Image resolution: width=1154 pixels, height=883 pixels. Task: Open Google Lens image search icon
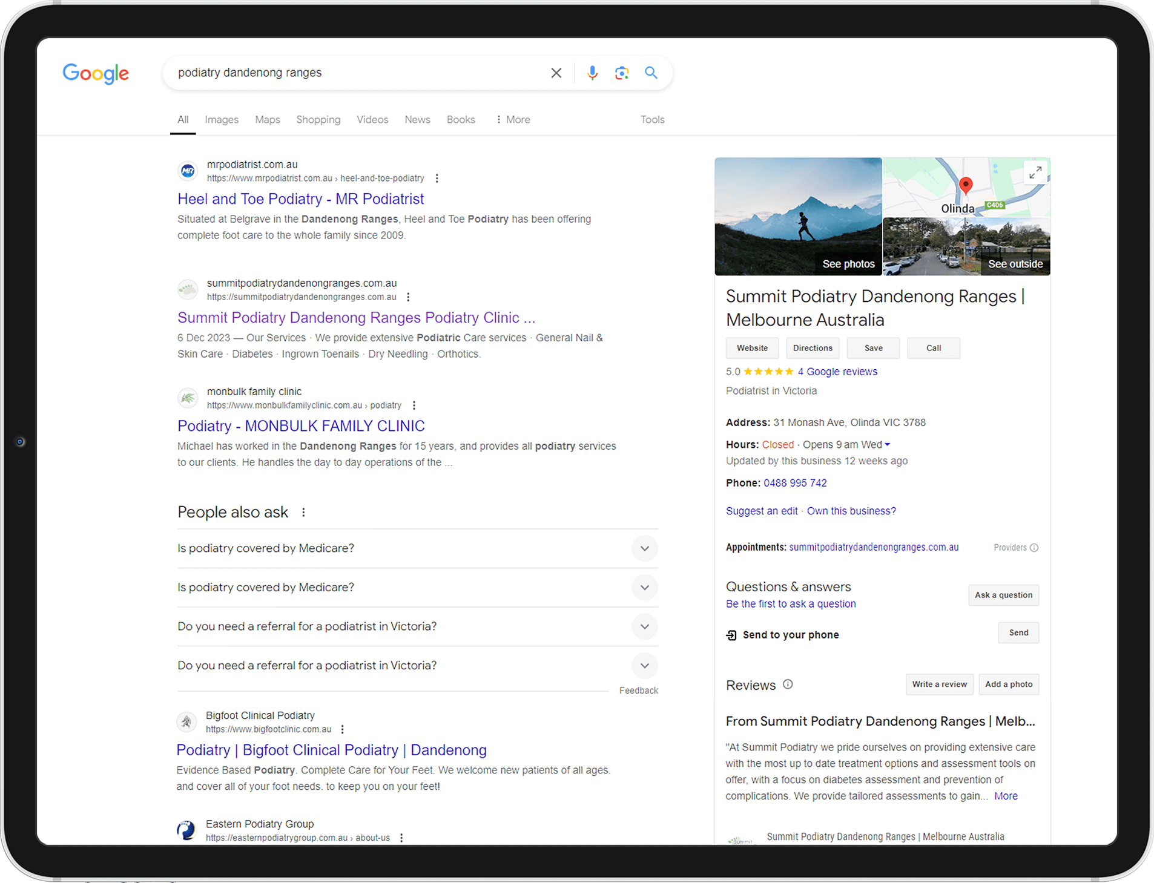(622, 73)
